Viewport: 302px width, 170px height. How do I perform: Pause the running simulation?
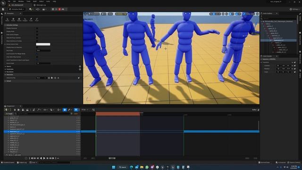pos(53,9)
